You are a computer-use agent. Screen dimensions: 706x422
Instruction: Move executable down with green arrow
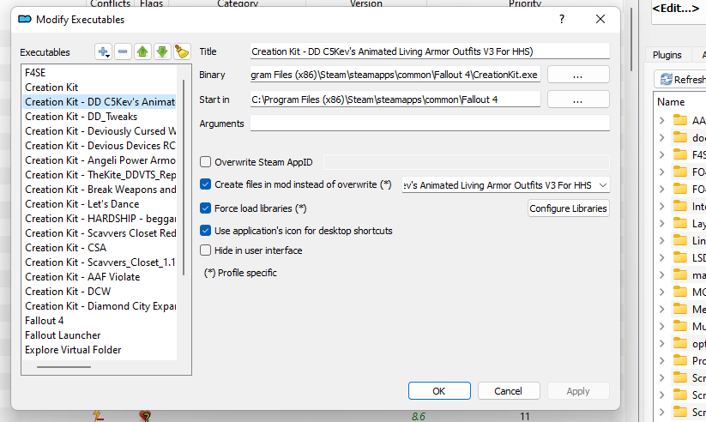click(162, 51)
